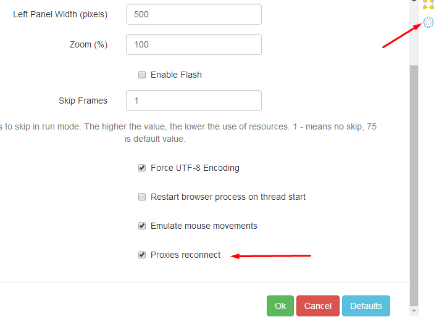Image resolution: width=439 pixels, height=317 pixels.
Task: Disable Emulate mouse movements checkbox
Action: point(142,226)
